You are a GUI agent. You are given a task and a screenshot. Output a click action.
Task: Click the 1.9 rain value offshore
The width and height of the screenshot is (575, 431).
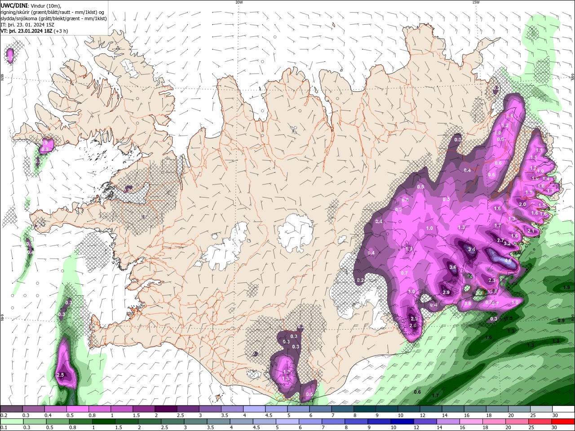click(566, 287)
